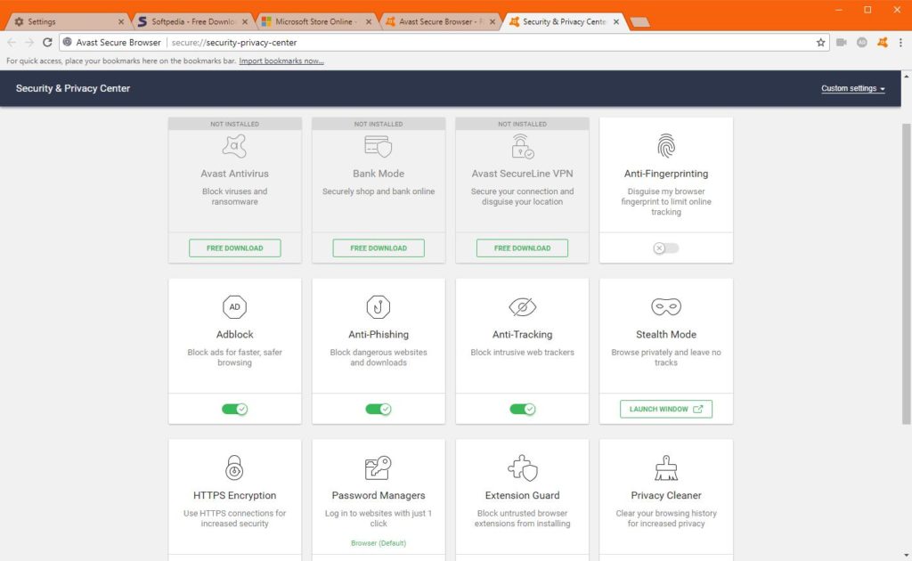Close the Security & Privacy Center tab

tap(616, 21)
